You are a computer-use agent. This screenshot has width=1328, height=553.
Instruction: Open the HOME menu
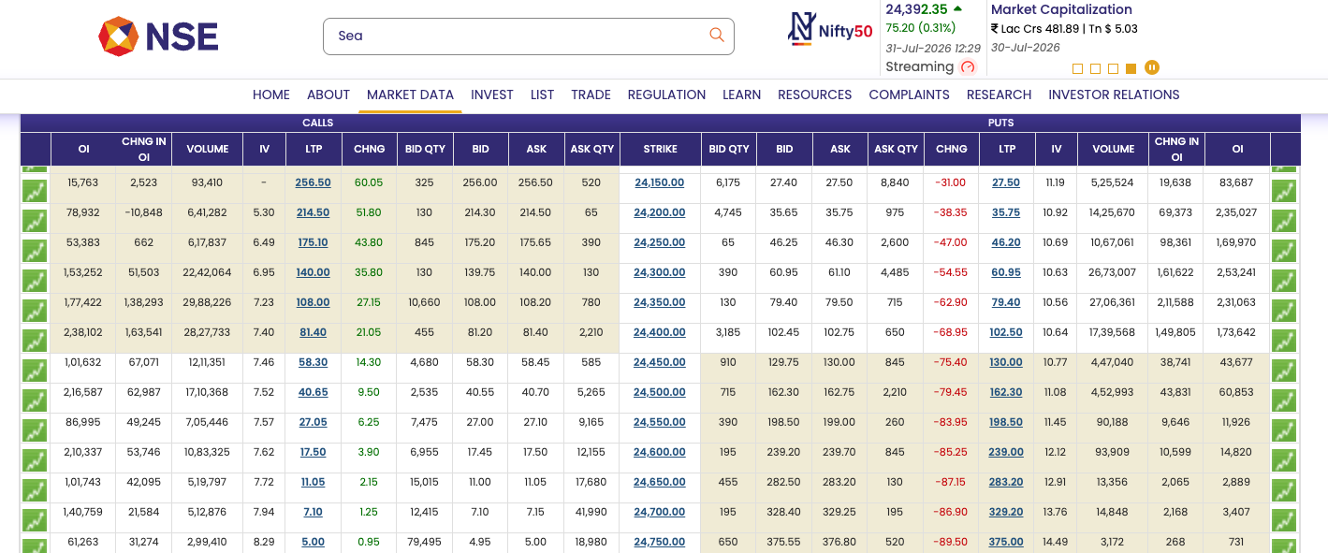point(271,95)
